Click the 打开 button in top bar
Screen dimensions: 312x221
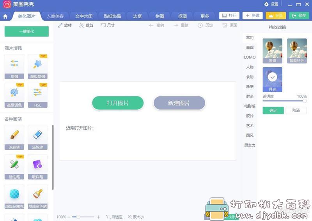click(229, 16)
